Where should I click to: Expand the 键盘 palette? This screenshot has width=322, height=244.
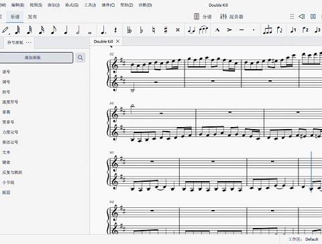pos(6,162)
